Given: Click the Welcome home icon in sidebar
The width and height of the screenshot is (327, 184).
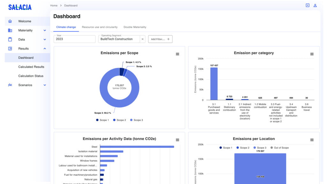Looking at the screenshot, I should click(10, 21).
